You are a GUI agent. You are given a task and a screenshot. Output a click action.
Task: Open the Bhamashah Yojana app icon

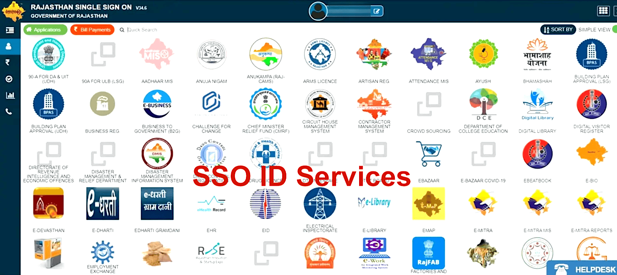click(x=537, y=55)
